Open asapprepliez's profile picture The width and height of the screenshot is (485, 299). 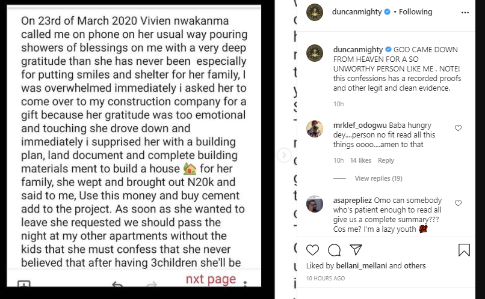(317, 205)
